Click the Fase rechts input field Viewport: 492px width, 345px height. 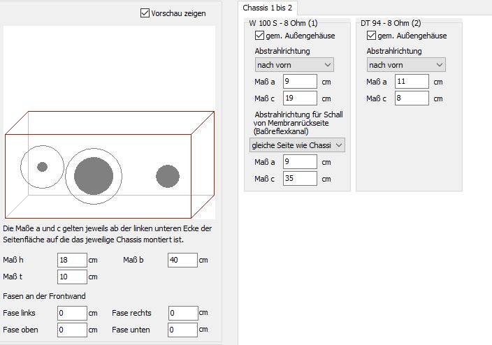(x=182, y=313)
